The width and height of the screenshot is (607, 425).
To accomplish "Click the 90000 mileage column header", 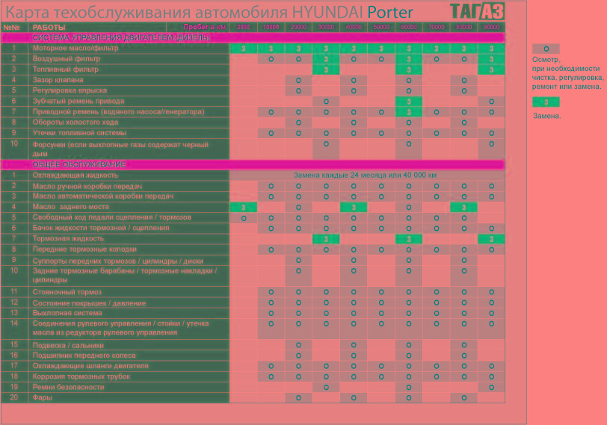I will 492,27.
